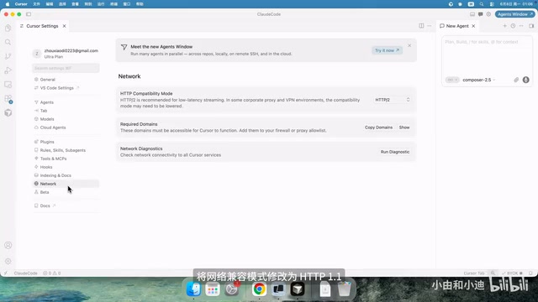This screenshot has height=302, width=538.
Task: Click Show for Required Domains
Action: (404, 128)
